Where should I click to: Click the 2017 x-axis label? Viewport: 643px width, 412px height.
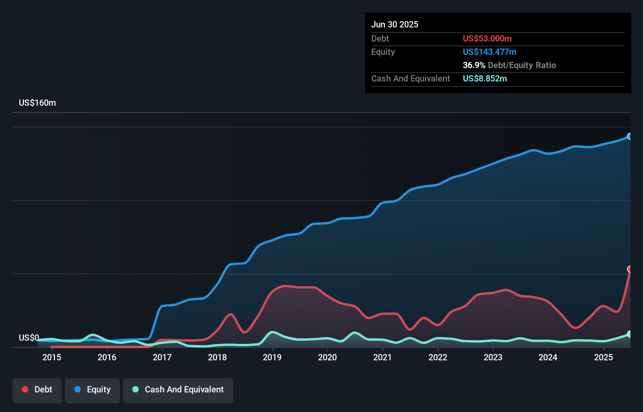[x=162, y=357]
